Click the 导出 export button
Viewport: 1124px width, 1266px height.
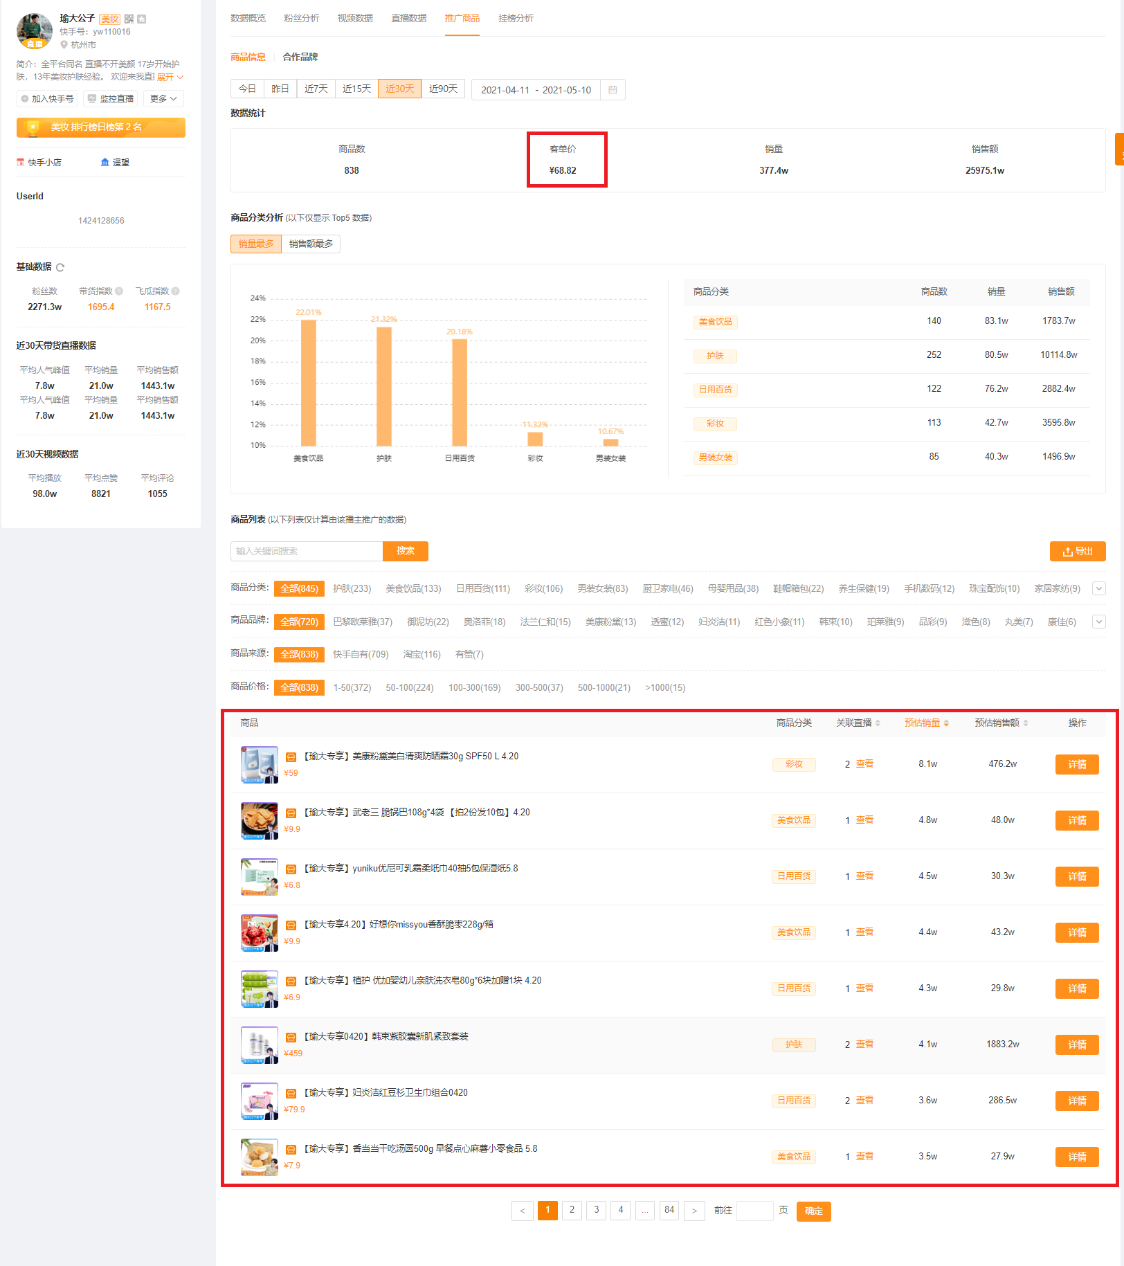point(1078,551)
